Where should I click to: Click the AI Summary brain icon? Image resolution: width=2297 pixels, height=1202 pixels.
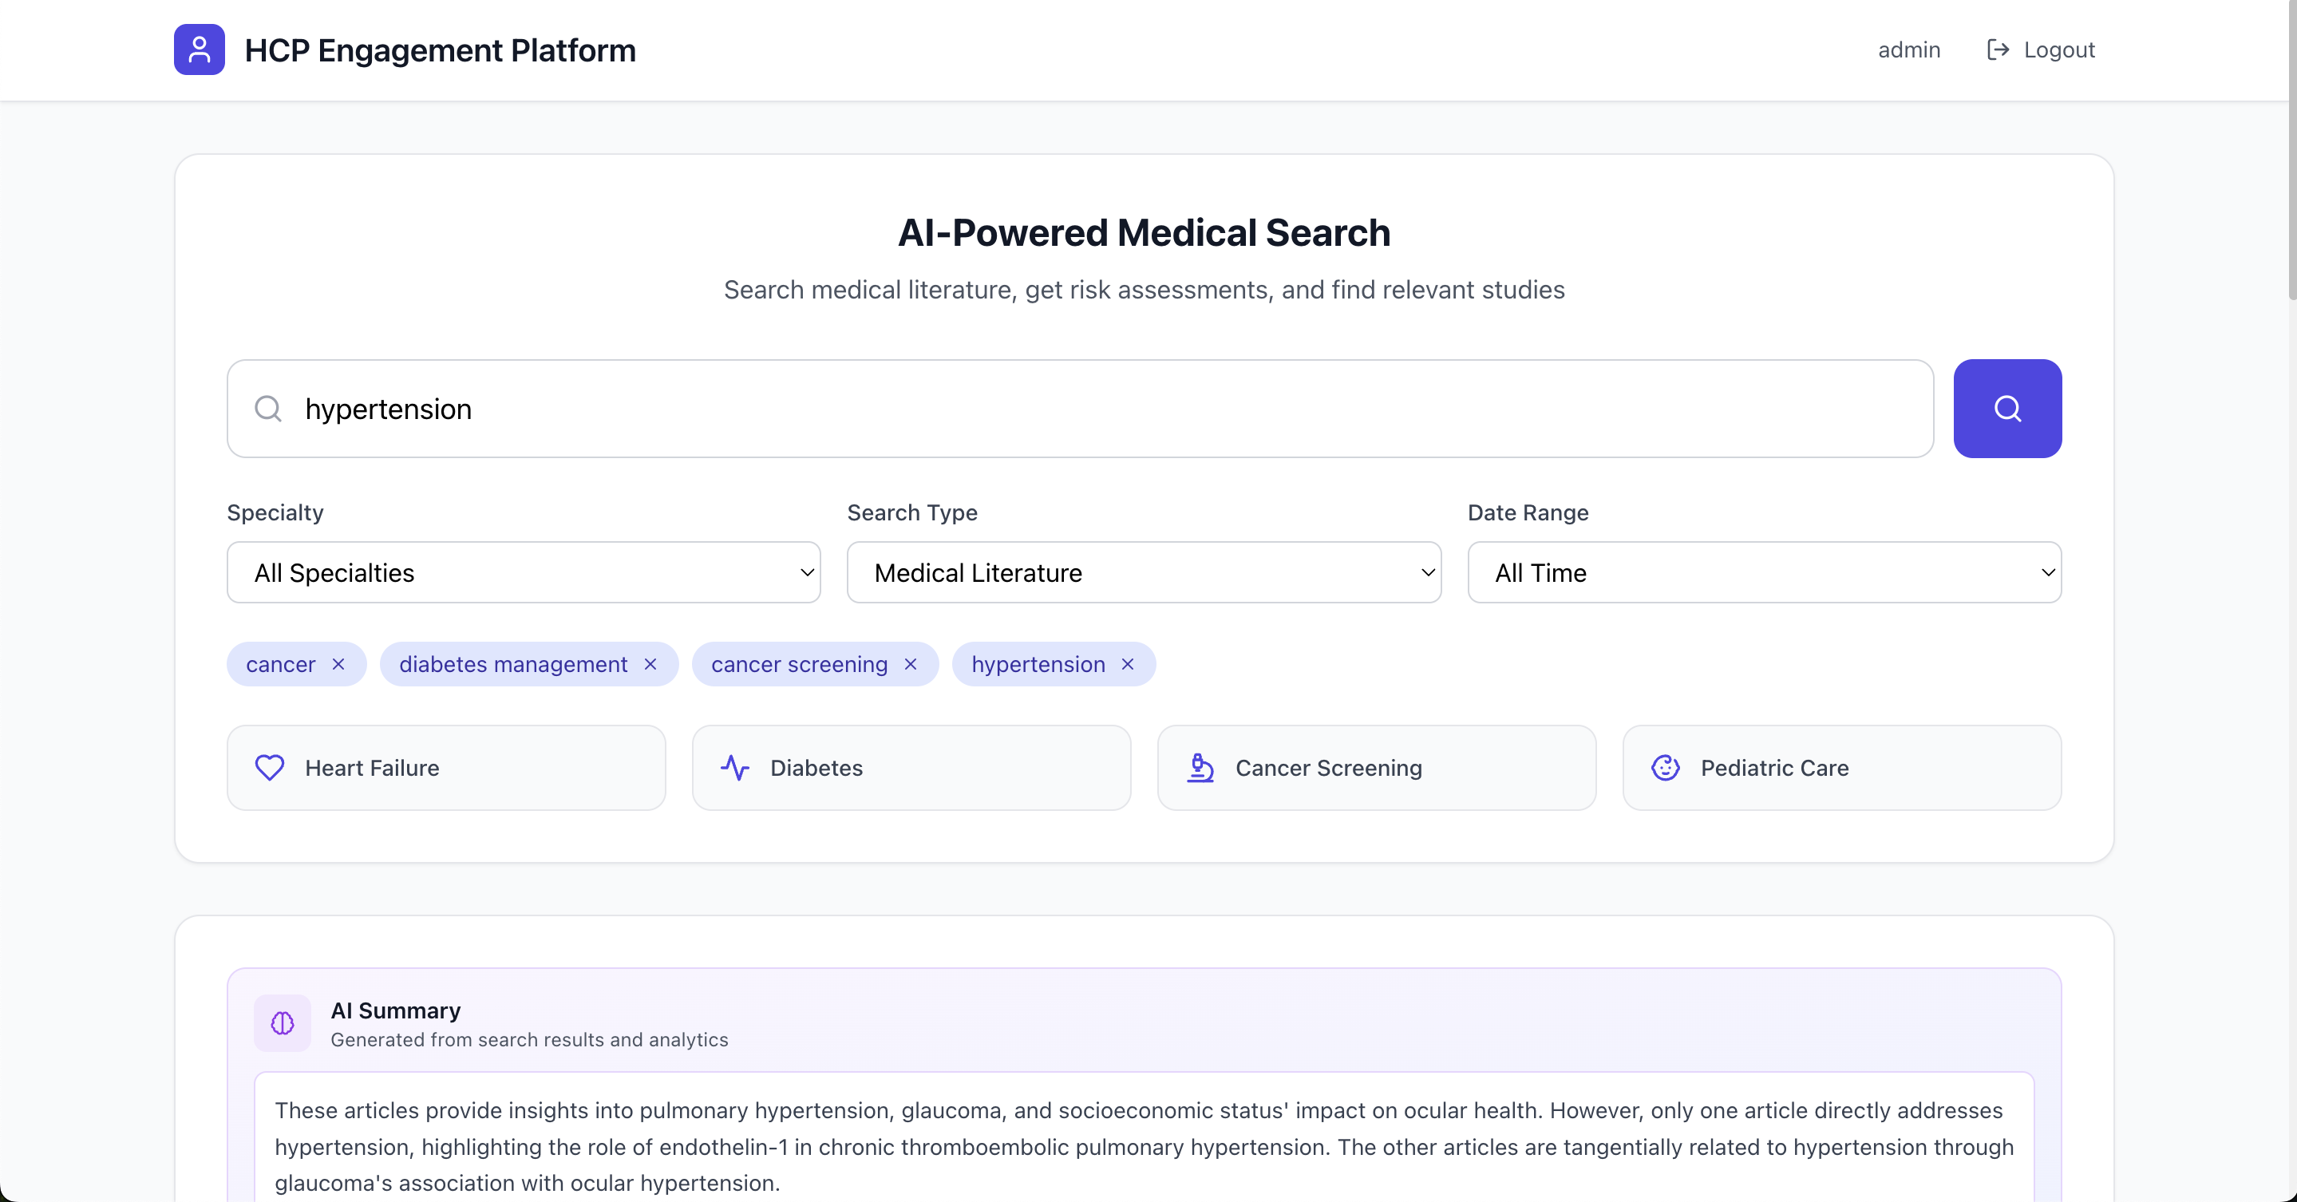(282, 1022)
